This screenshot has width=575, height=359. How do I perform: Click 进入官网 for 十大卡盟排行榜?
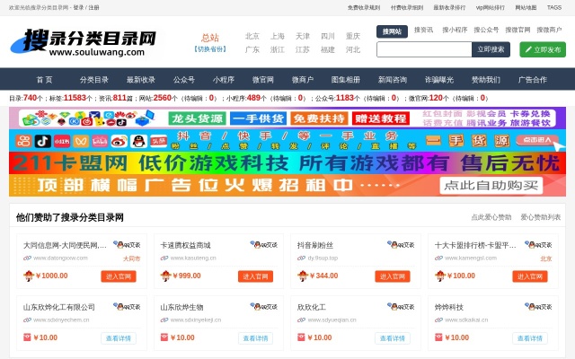[x=530, y=276]
